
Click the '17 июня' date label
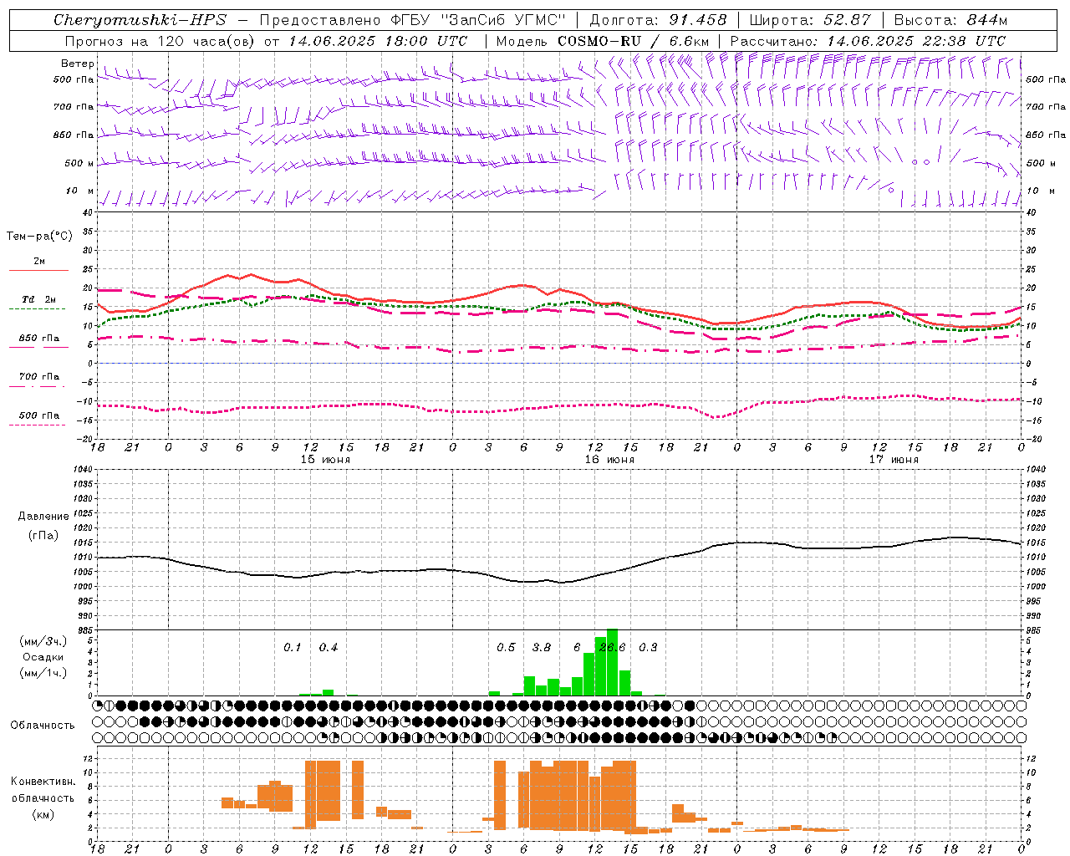click(x=894, y=460)
